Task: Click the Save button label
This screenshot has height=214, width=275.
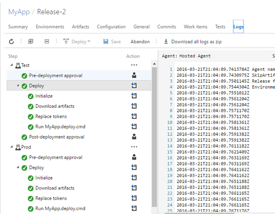Action: tap(116, 41)
